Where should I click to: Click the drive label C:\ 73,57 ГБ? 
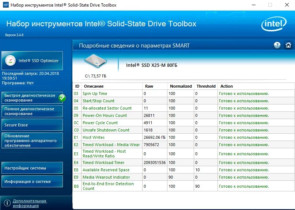(95, 76)
